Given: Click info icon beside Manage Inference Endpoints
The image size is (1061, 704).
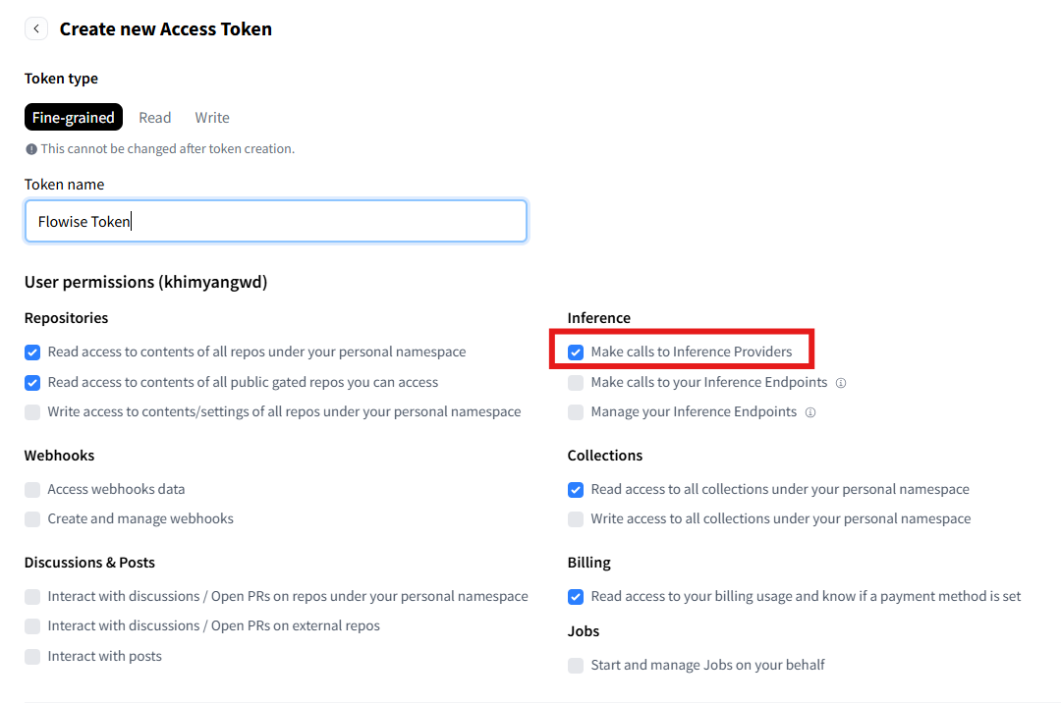Looking at the screenshot, I should (810, 412).
